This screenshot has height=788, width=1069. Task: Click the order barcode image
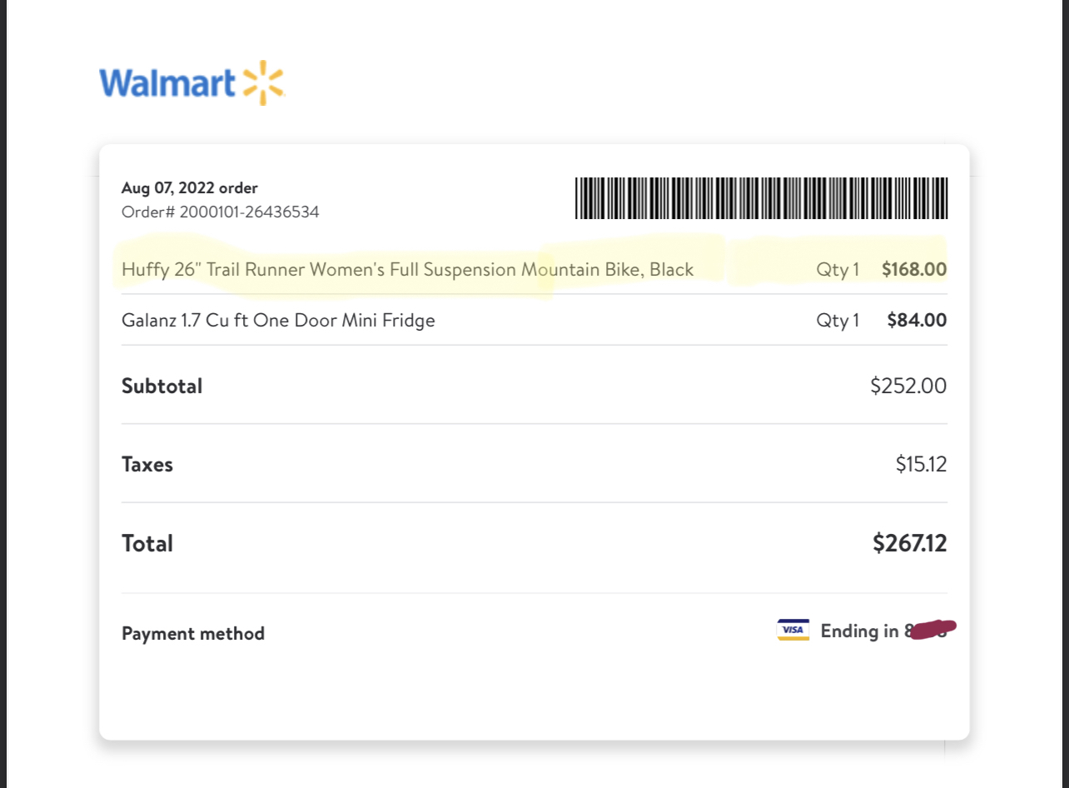click(761, 198)
